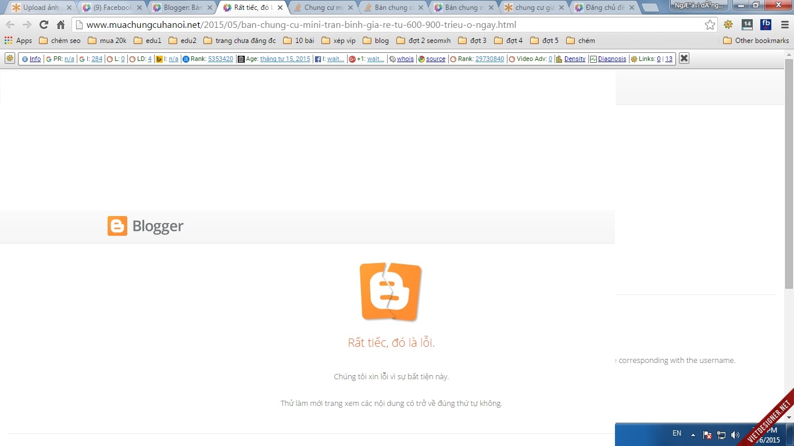Click the scrollbar up arrow
Screen dimensions: 794x446
click(789, 55)
